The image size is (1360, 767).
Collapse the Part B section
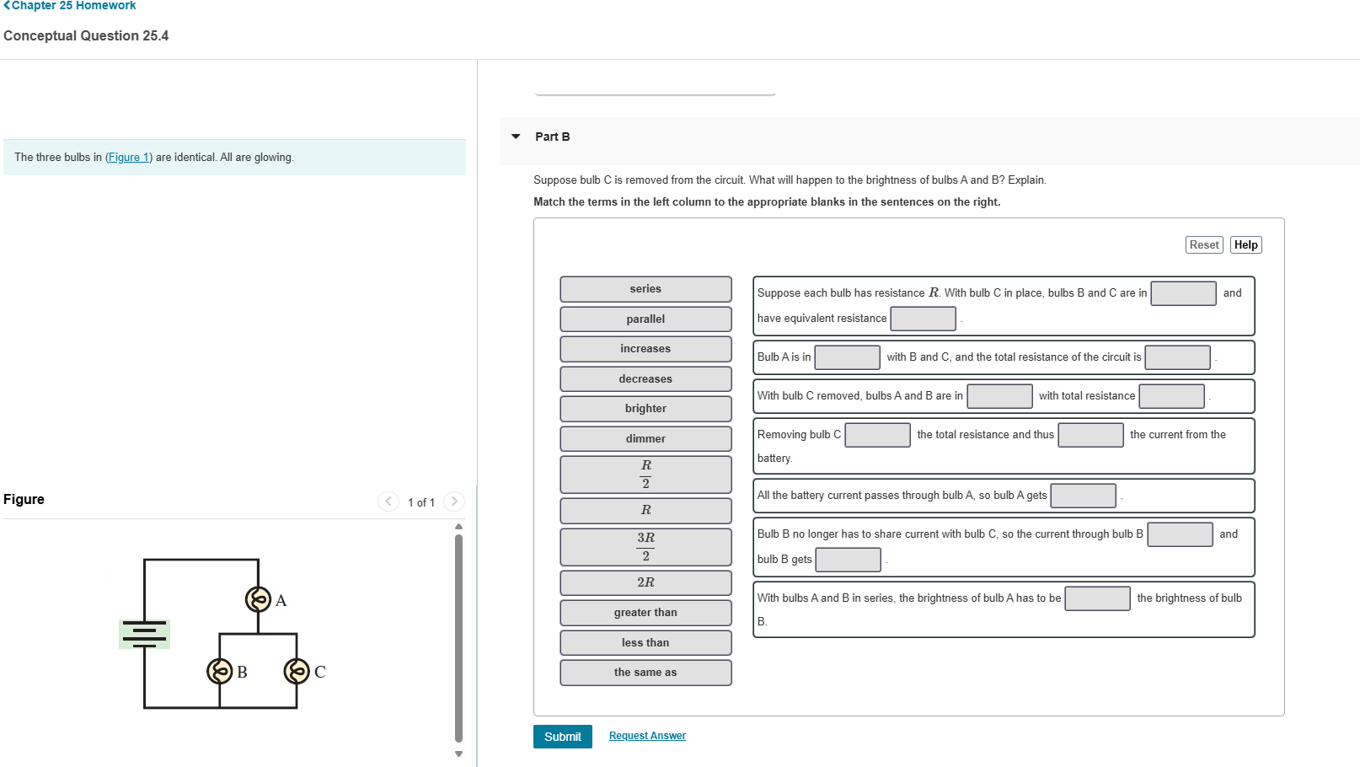pos(516,137)
